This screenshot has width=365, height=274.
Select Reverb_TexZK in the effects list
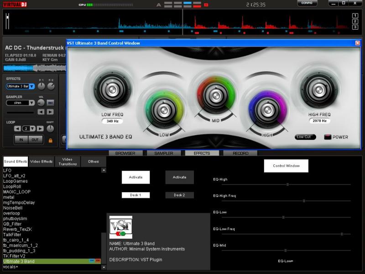click(x=17, y=228)
